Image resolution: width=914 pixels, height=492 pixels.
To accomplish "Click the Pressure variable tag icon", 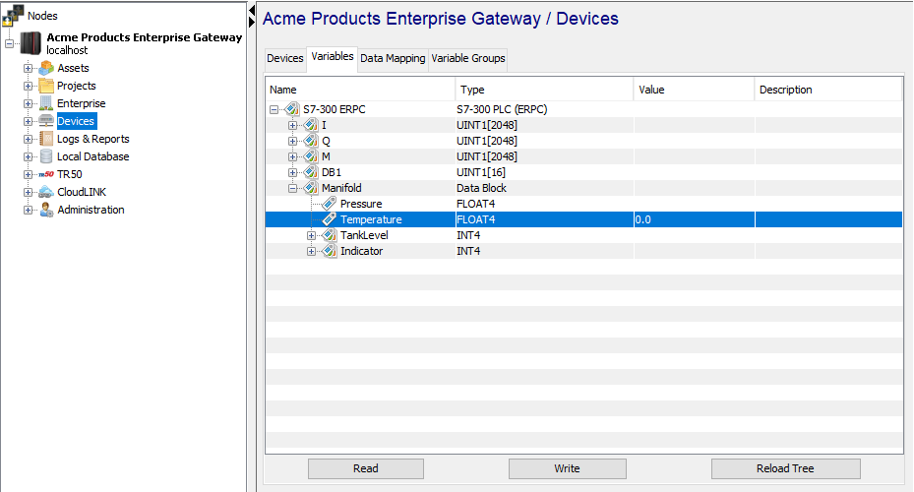I will pos(330,204).
